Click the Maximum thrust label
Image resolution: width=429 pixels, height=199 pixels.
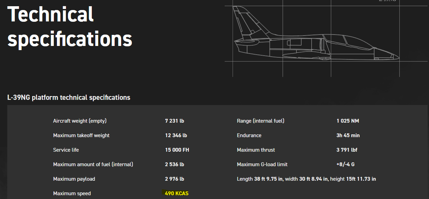click(256, 150)
